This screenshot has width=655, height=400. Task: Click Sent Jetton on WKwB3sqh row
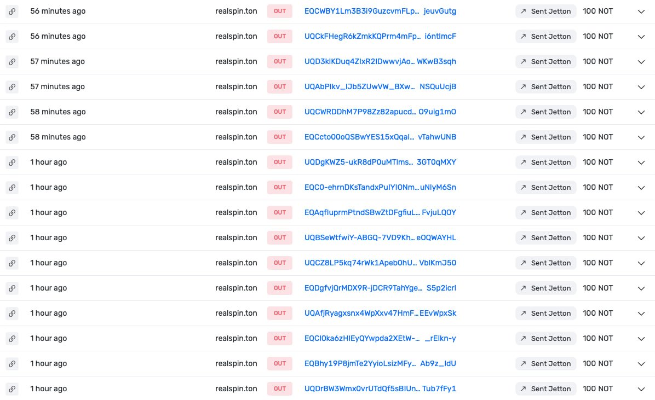[x=545, y=61]
